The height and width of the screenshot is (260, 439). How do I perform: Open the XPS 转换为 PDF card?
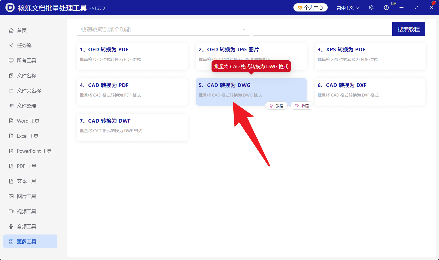tap(370, 56)
